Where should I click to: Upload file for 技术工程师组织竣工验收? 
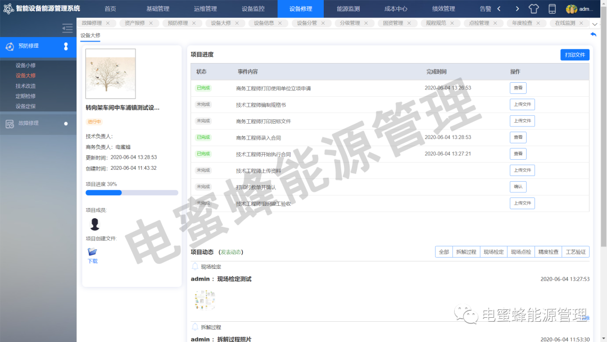click(x=522, y=203)
